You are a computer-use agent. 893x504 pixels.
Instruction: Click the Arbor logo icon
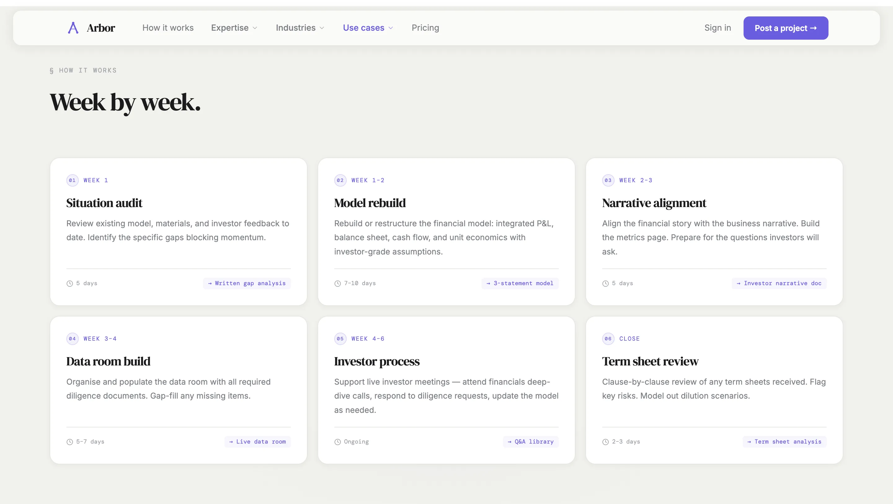tap(73, 28)
